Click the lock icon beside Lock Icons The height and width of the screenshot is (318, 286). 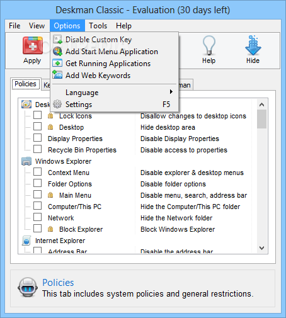(x=50, y=116)
